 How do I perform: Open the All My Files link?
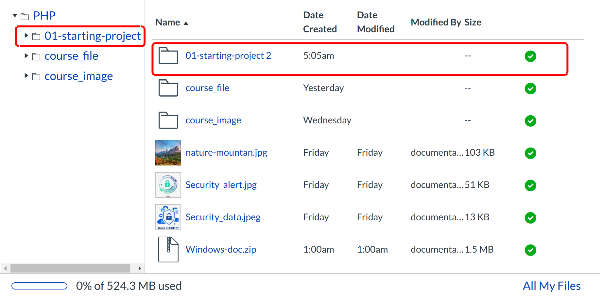pyautogui.click(x=551, y=286)
